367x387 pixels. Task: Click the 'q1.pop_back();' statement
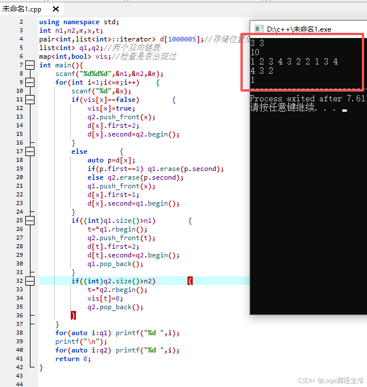(x=115, y=264)
